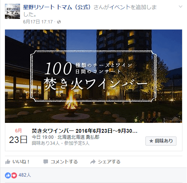This screenshot has height=183, width=187.
Task: Click 星野リゾート トマム profile picture
Action: click(x=12, y=11)
